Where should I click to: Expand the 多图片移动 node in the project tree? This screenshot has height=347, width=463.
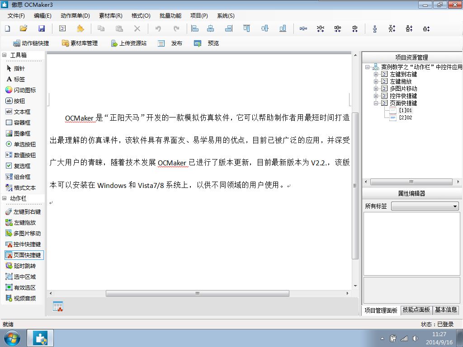pyautogui.click(x=376, y=89)
